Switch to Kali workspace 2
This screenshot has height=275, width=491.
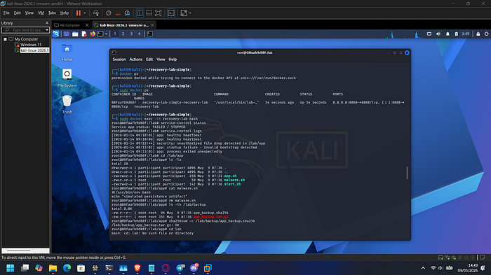(x=123, y=34)
